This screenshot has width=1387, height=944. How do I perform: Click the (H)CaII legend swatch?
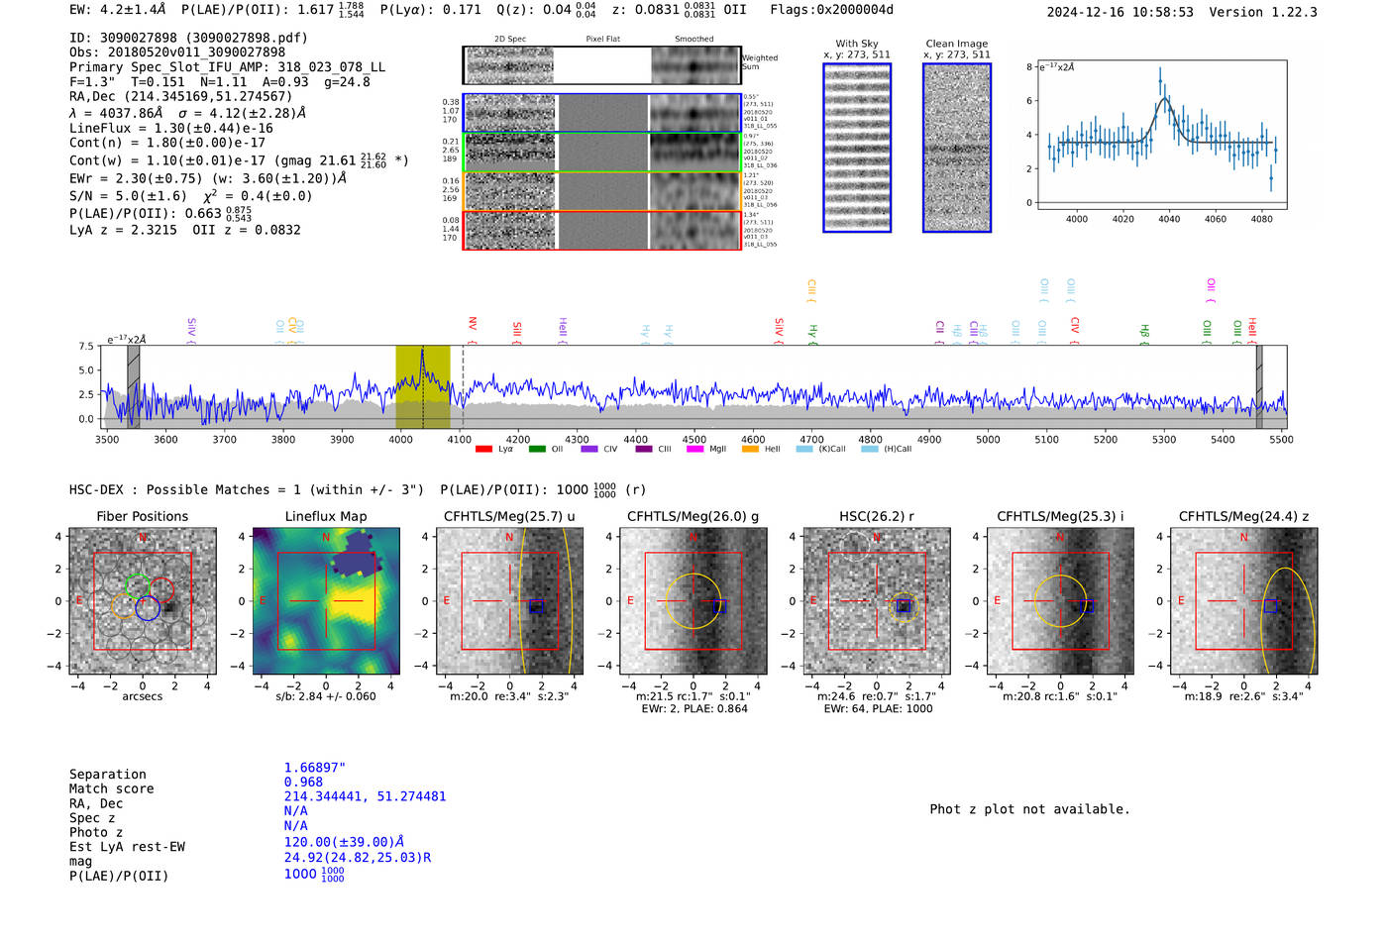(870, 449)
